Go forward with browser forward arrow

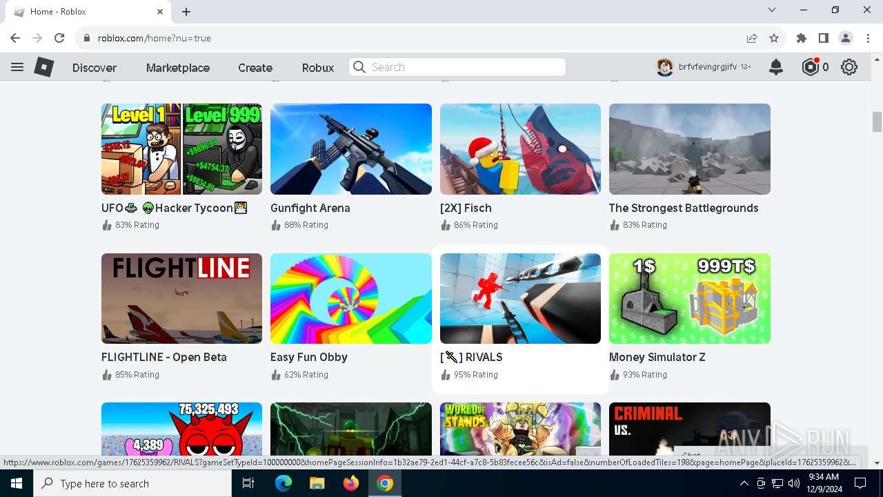point(37,38)
